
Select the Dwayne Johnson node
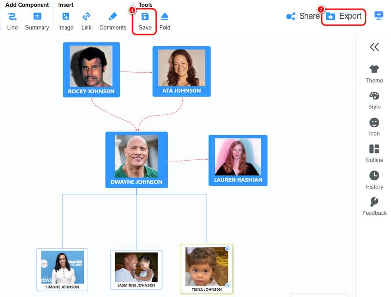pyautogui.click(x=136, y=160)
